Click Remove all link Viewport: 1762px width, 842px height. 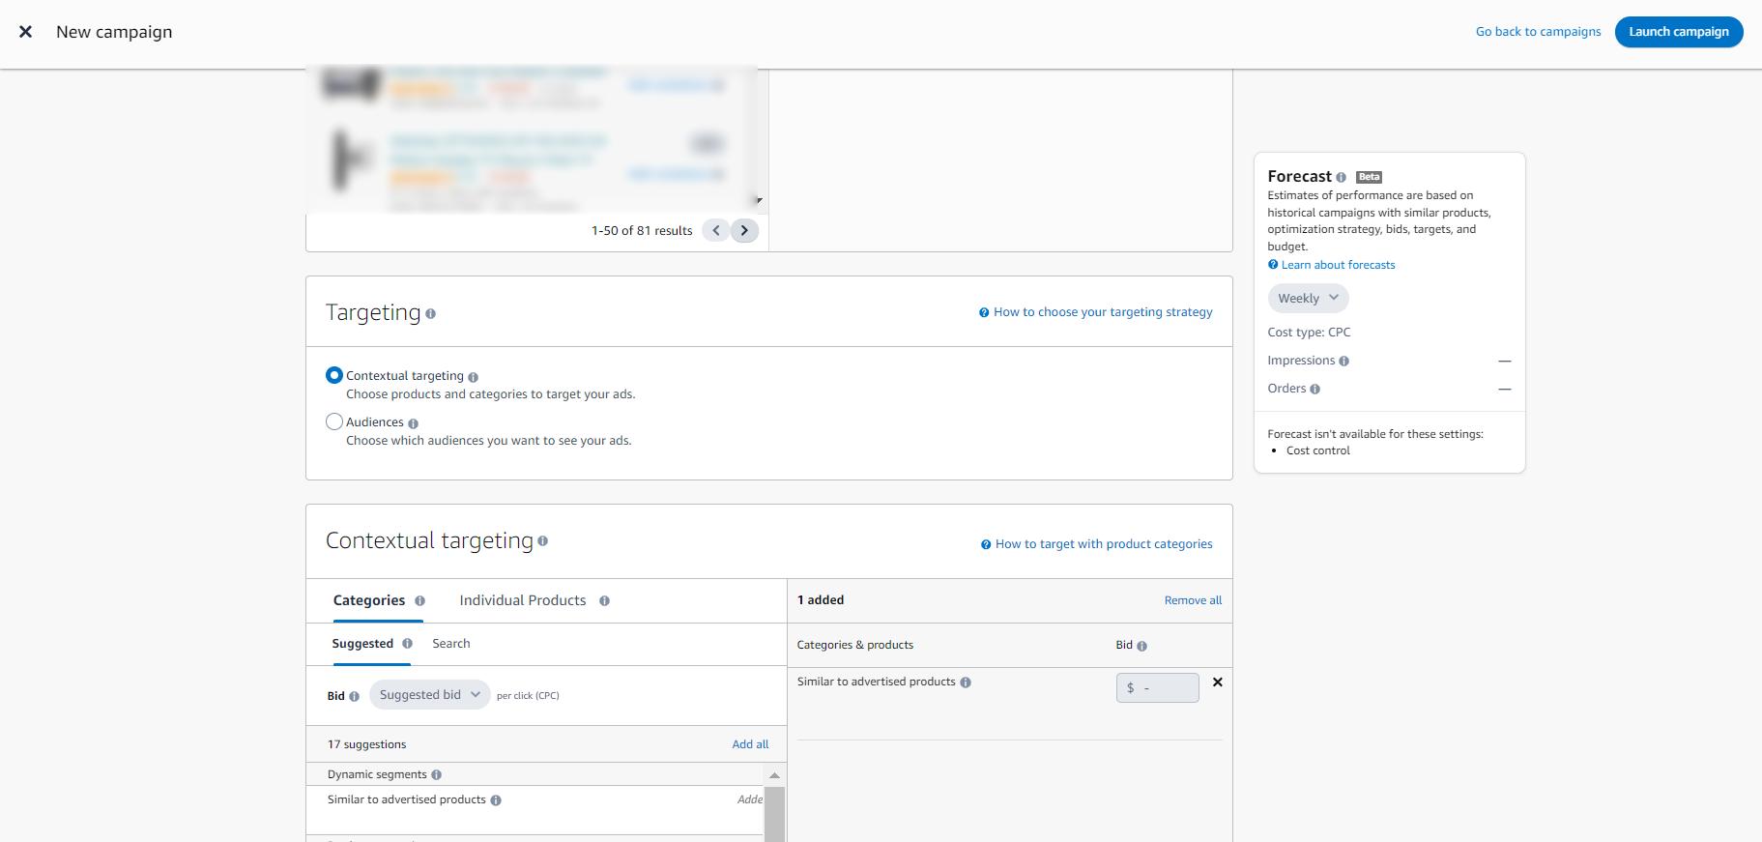(1193, 600)
